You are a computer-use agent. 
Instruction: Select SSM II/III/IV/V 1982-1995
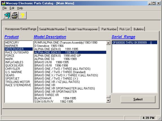pos(70,101)
